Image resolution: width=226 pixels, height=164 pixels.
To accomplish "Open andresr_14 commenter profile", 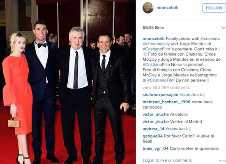I will pos(153,129).
